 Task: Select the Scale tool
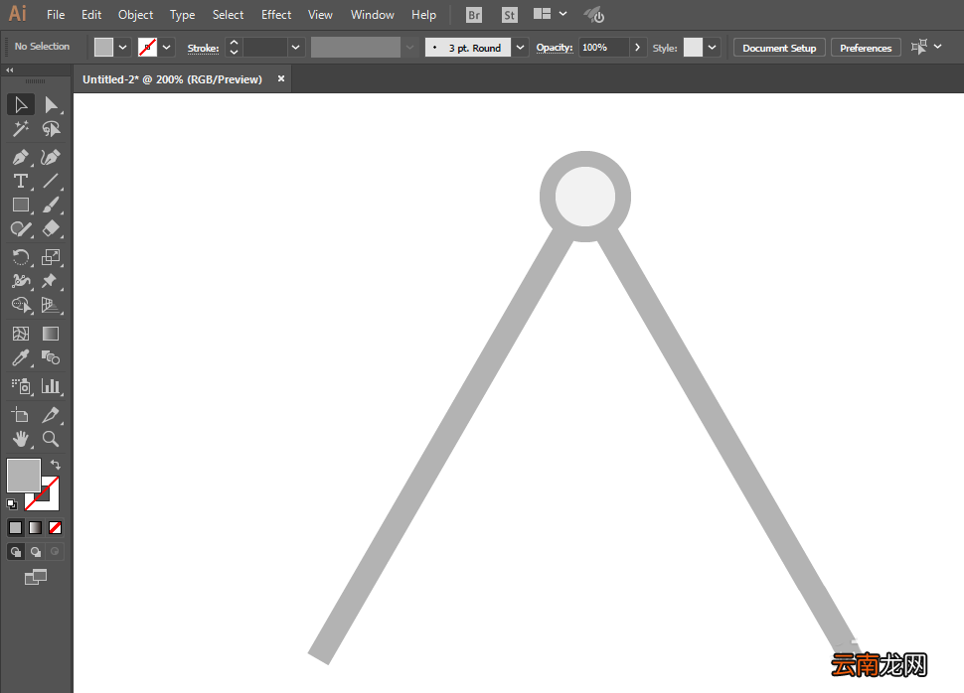[x=51, y=257]
